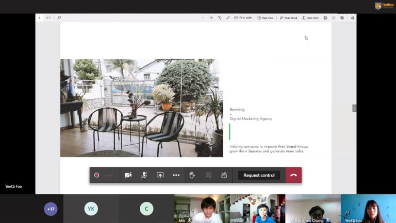This screenshot has height=223, width=396.
Task: Open the Page view option
Action: 265,18
